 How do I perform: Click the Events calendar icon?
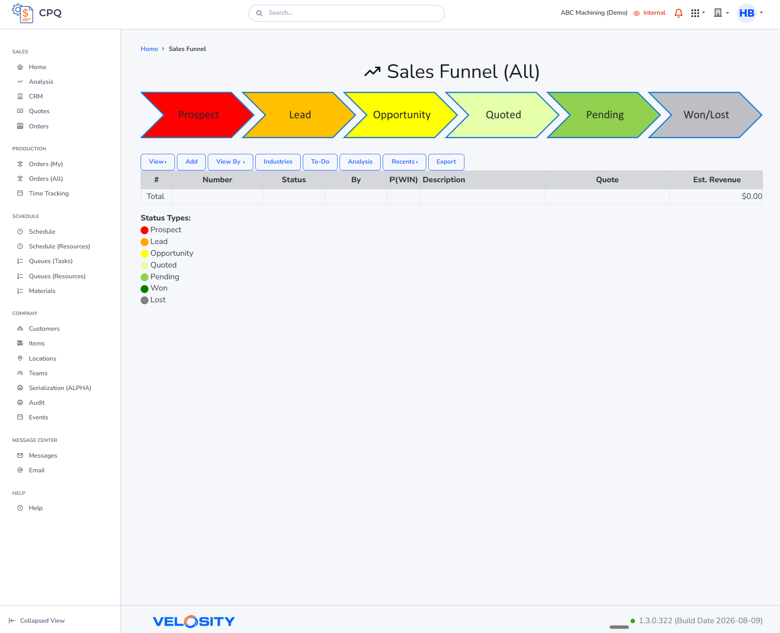tap(20, 417)
